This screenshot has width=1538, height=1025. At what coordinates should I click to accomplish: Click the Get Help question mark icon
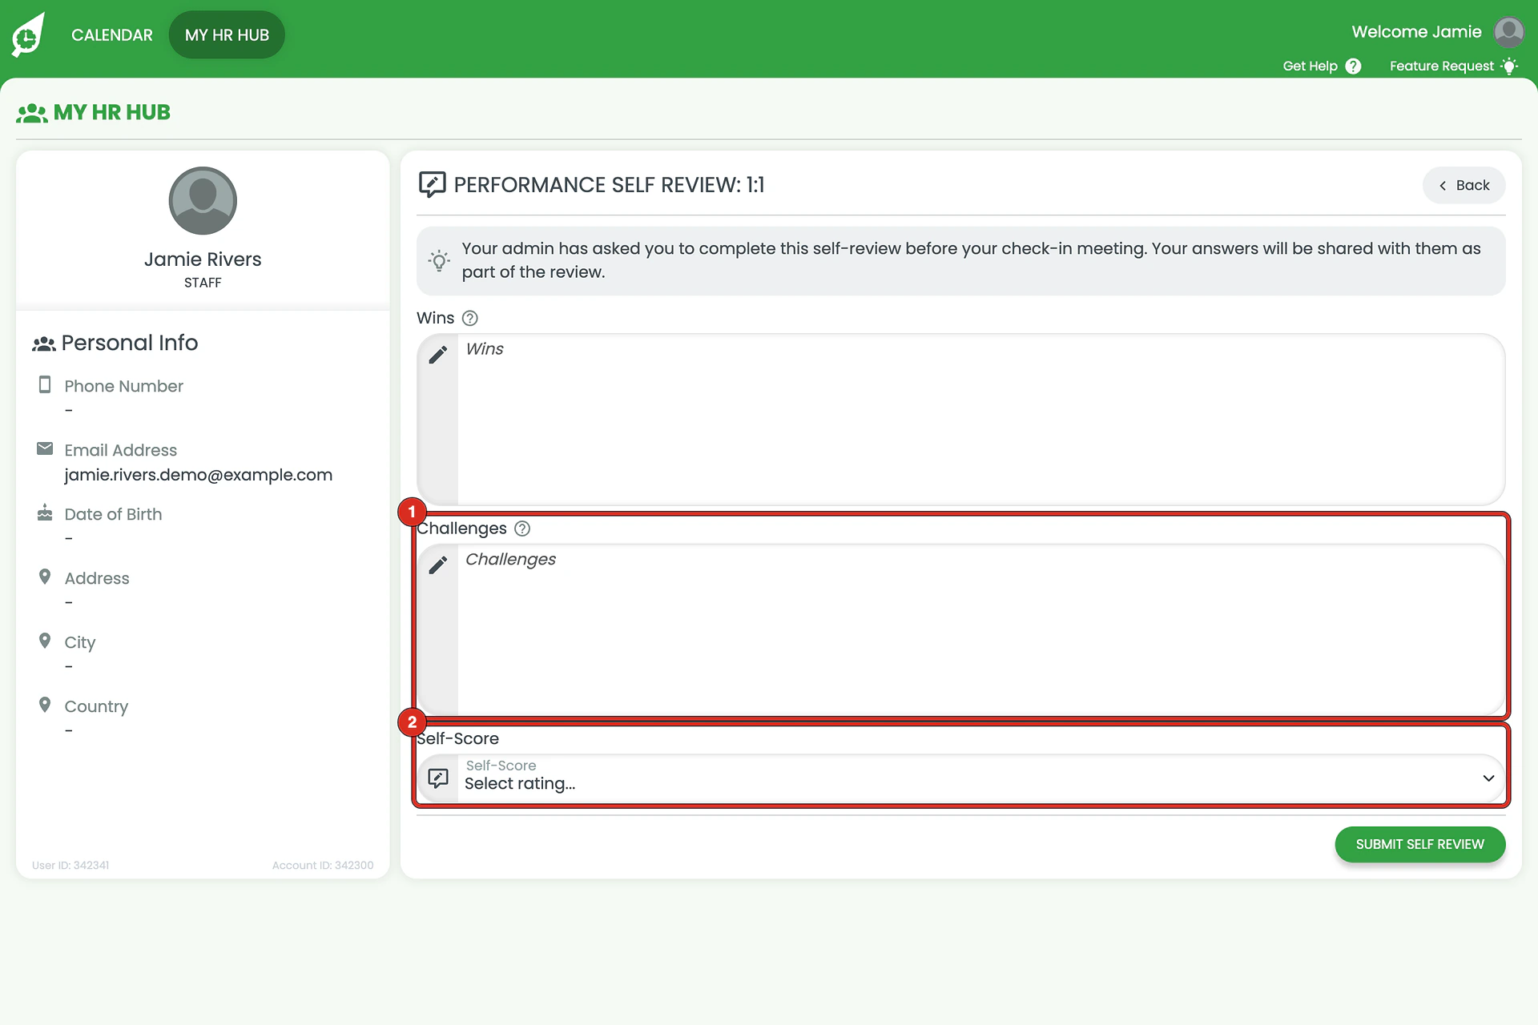coord(1353,66)
